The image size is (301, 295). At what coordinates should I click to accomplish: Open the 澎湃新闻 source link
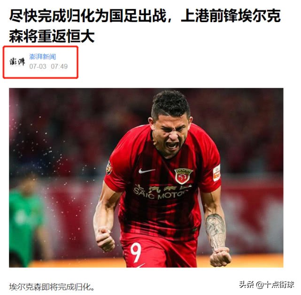click(x=43, y=57)
